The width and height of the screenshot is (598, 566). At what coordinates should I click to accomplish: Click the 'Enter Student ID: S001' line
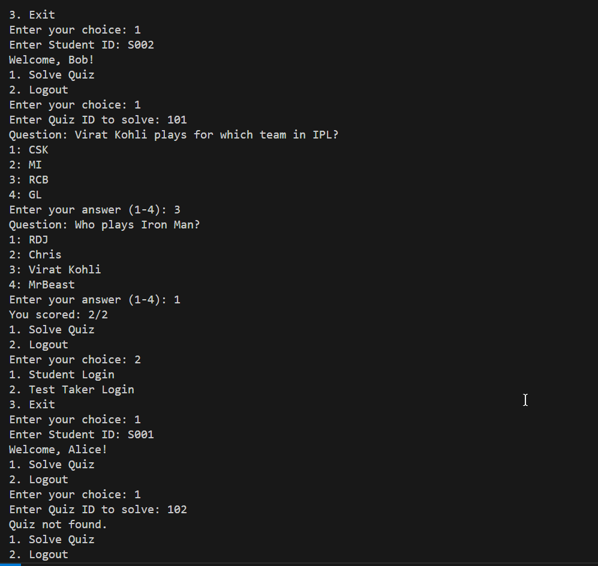[x=81, y=434]
